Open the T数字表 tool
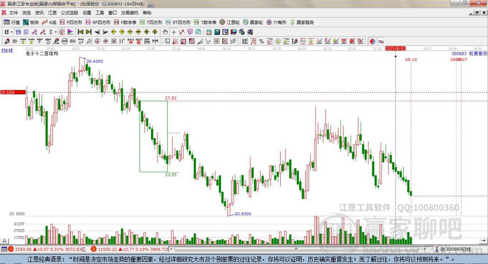488x264 pixels. pyautogui.click(x=205, y=22)
